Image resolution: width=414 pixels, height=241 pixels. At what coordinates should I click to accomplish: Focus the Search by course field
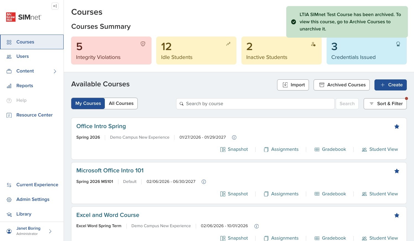pyautogui.click(x=255, y=104)
